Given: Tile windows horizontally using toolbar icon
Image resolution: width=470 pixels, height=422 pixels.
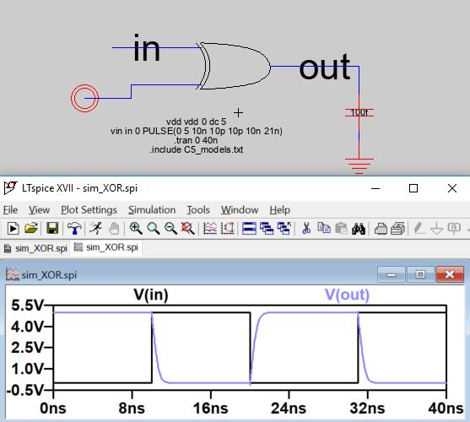Looking at the screenshot, I should tap(249, 229).
